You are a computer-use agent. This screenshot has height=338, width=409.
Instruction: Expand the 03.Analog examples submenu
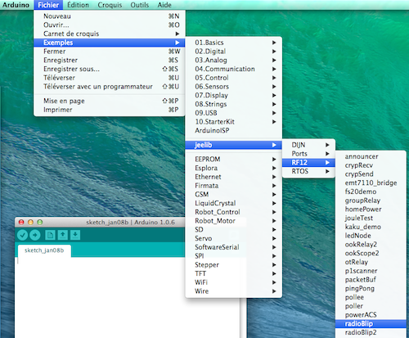click(234, 60)
